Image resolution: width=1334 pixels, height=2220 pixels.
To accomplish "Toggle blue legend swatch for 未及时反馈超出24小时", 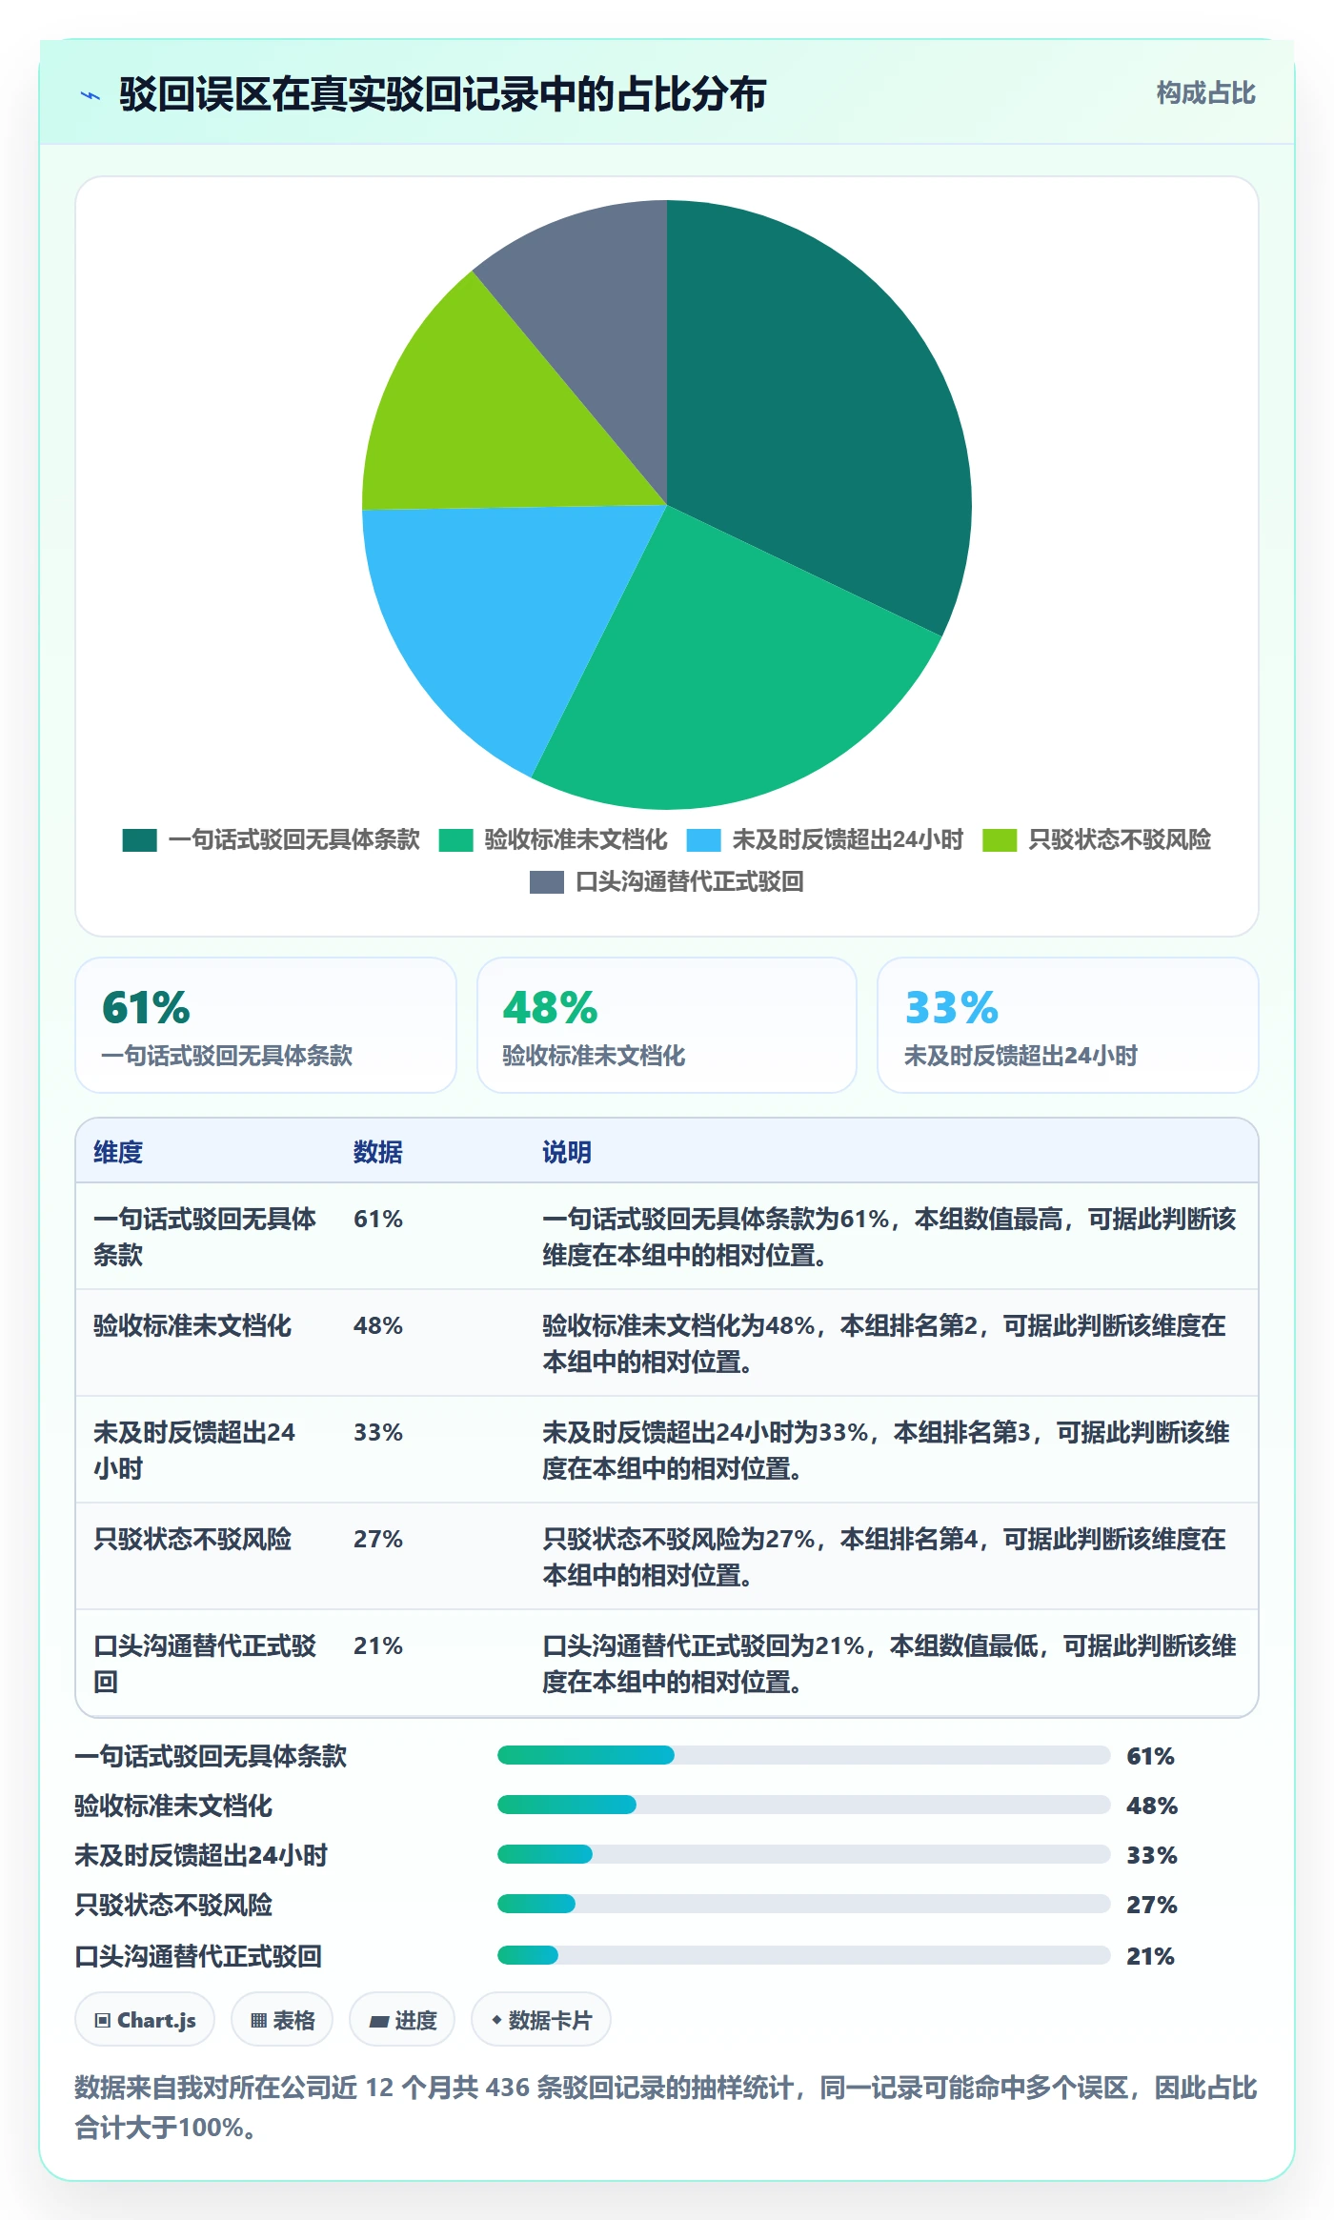I will coord(703,840).
